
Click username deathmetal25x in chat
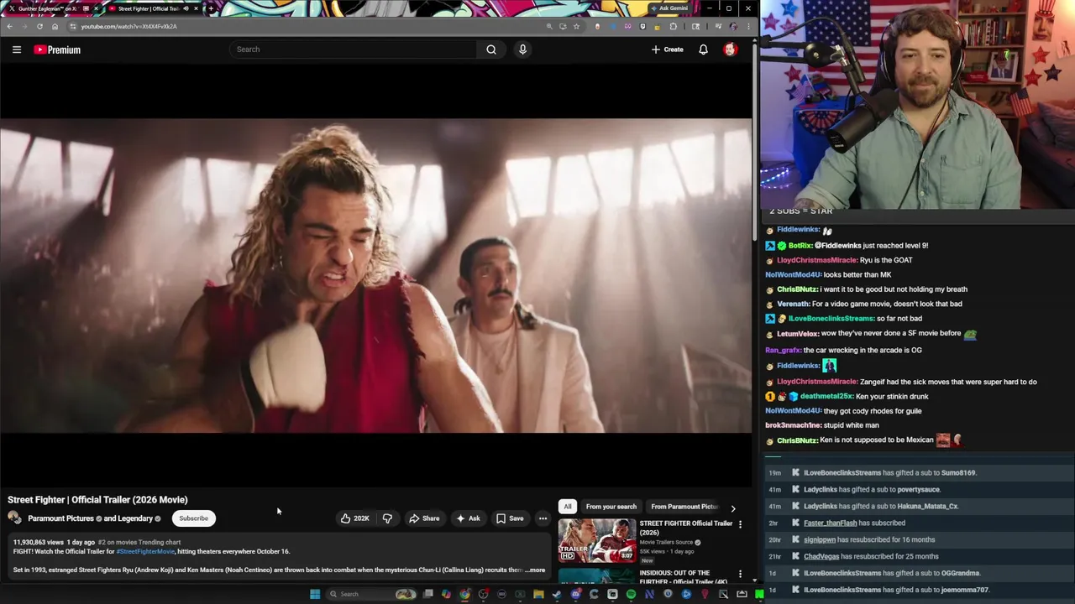coord(826,396)
